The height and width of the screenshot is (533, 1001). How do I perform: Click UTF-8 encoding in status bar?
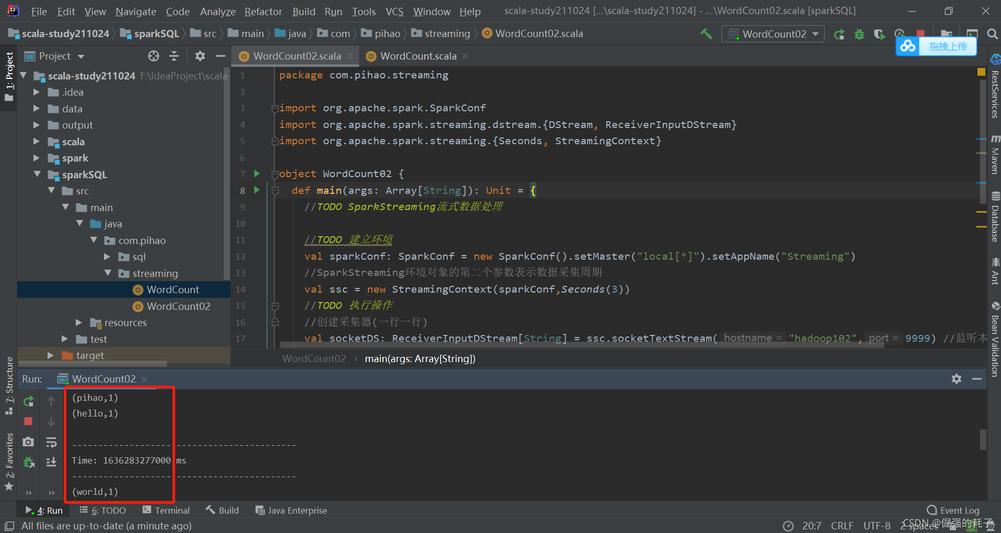877,526
